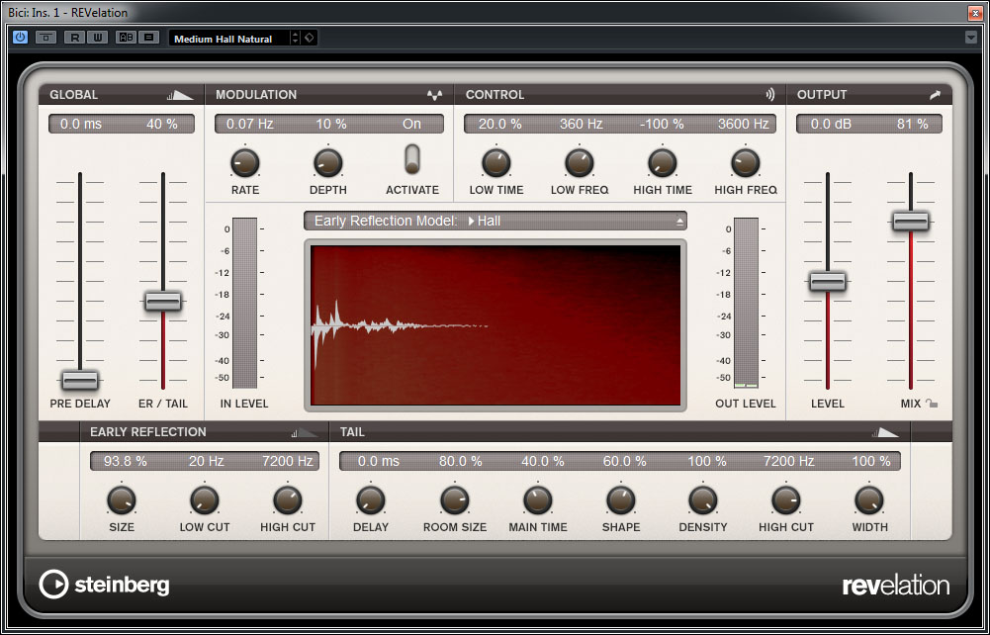Click the Modulation waveform icon

pyautogui.click(x=434, y=95)
